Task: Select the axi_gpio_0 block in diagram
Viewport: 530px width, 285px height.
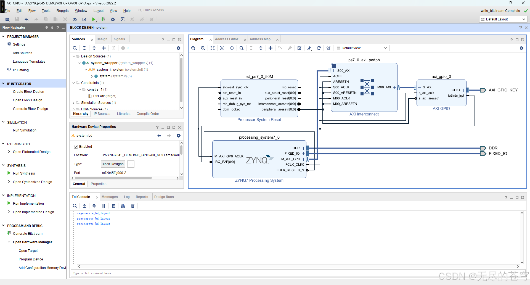Action: pyautogui.click(x=441, y=93)
